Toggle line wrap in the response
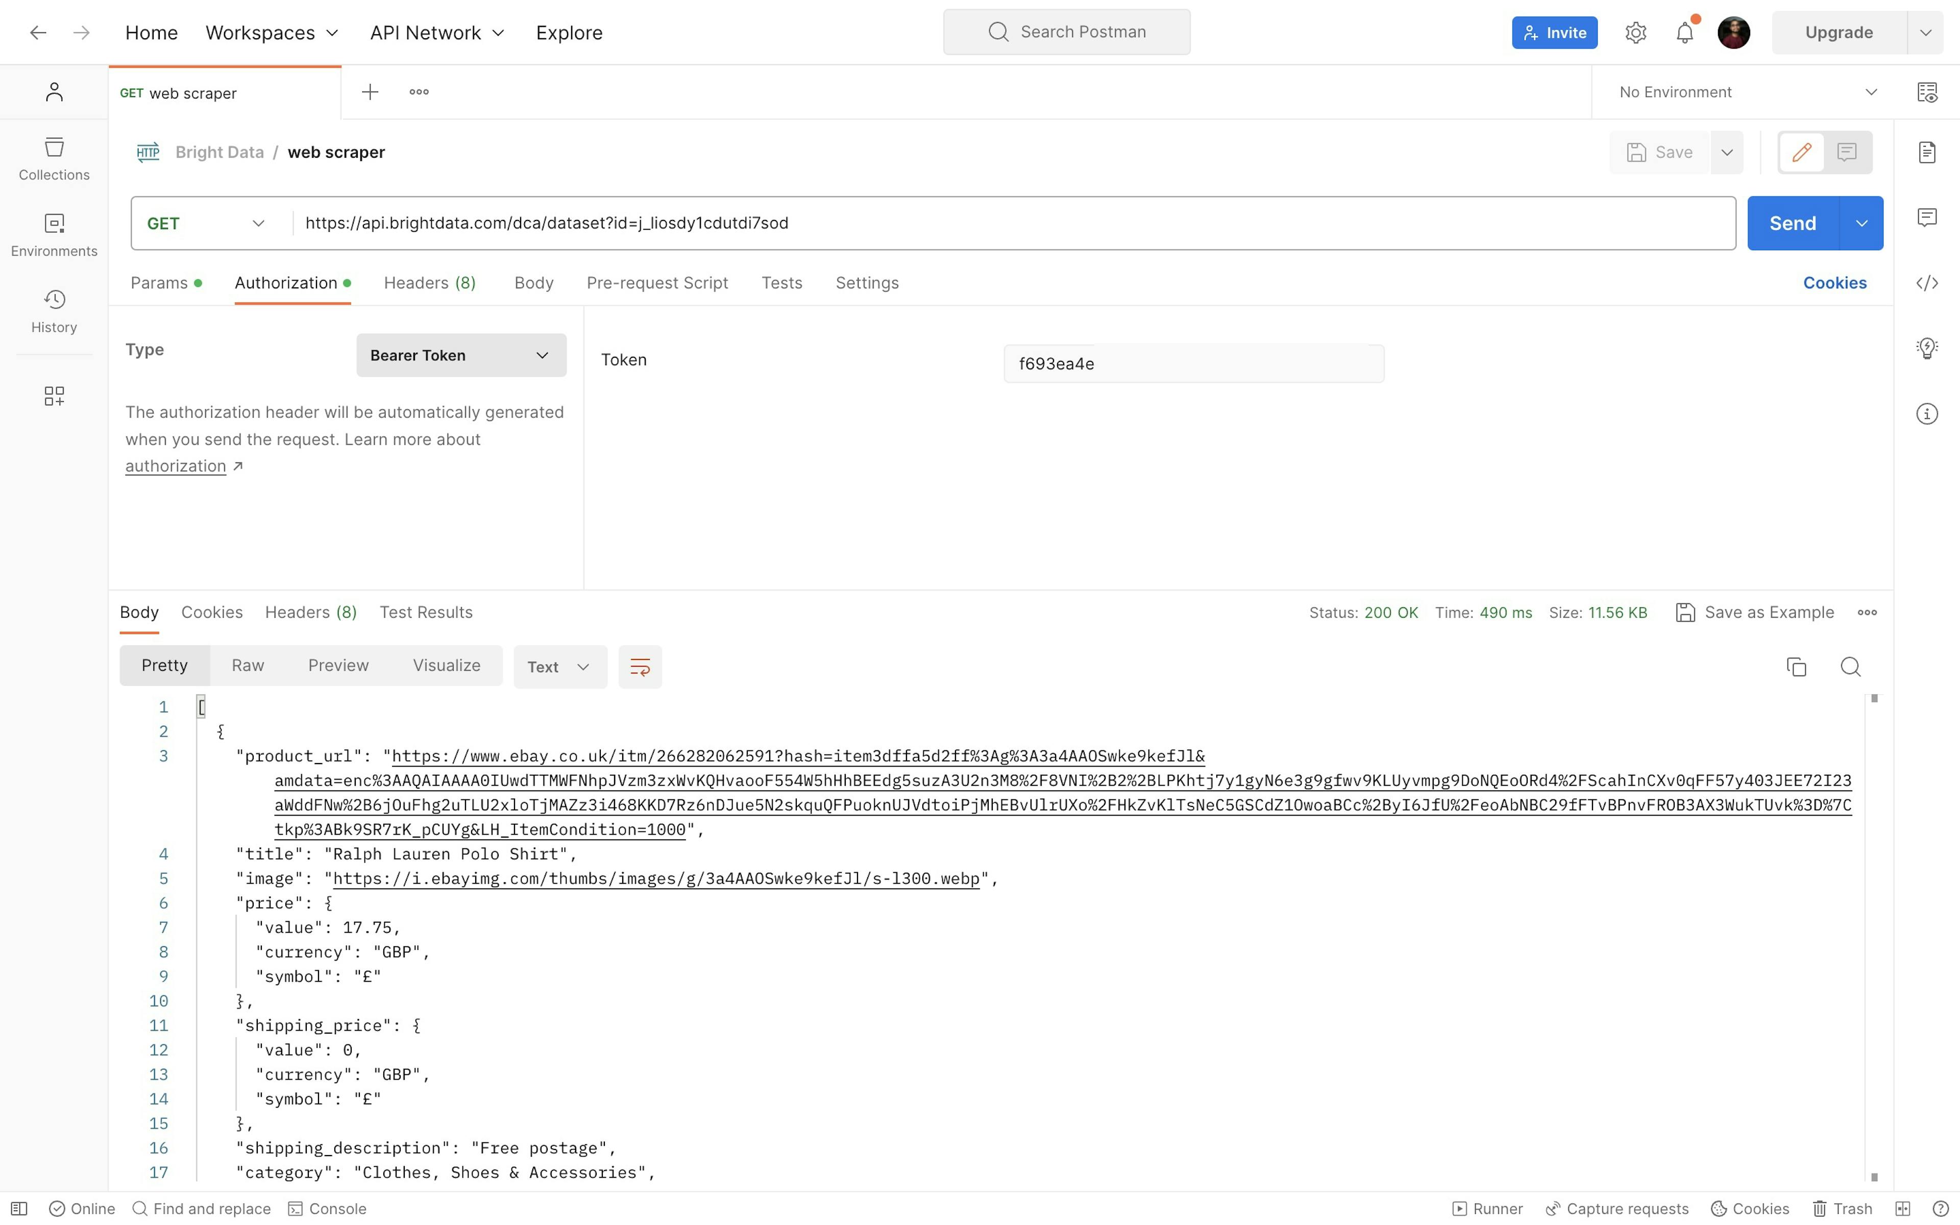This screenshot has height=1225, width=1960. pos(640,667)
